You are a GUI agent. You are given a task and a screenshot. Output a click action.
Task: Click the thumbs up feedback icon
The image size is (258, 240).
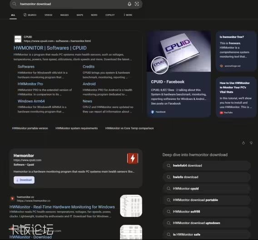(x=243, y=143)
